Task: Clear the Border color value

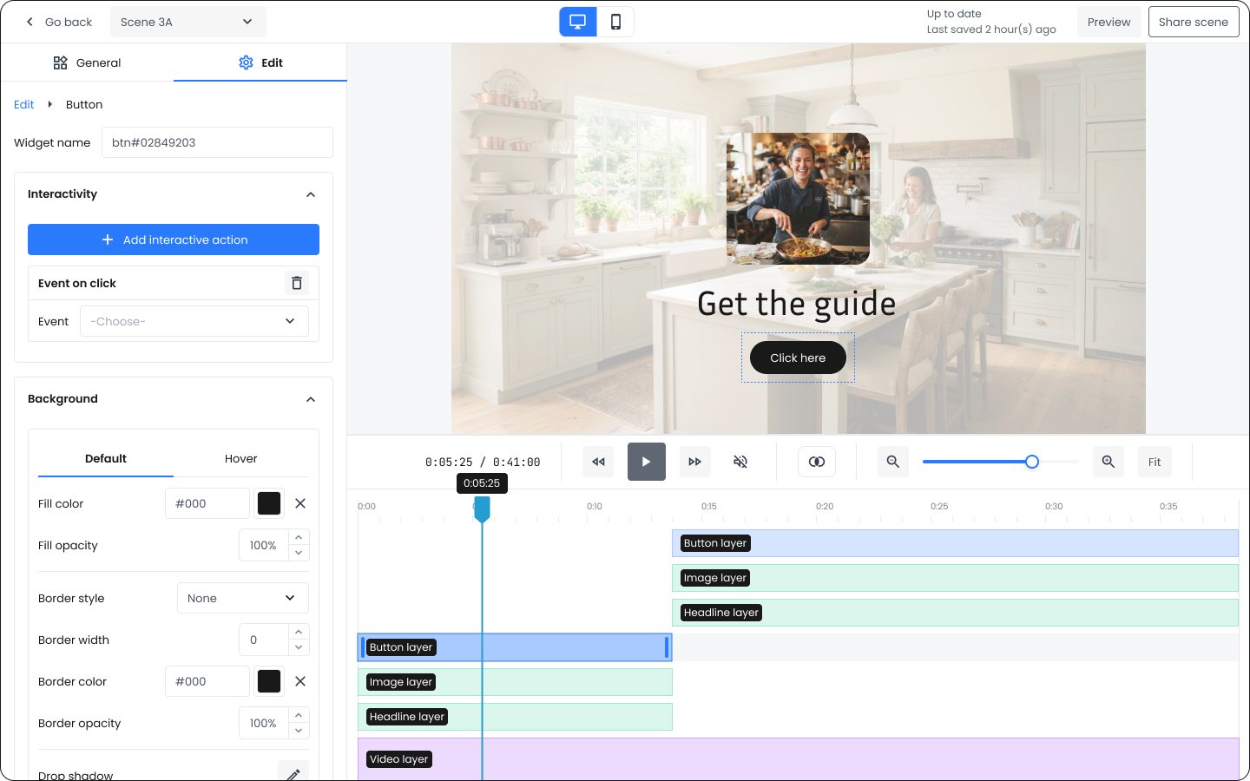Action: [x=300, y=681]
